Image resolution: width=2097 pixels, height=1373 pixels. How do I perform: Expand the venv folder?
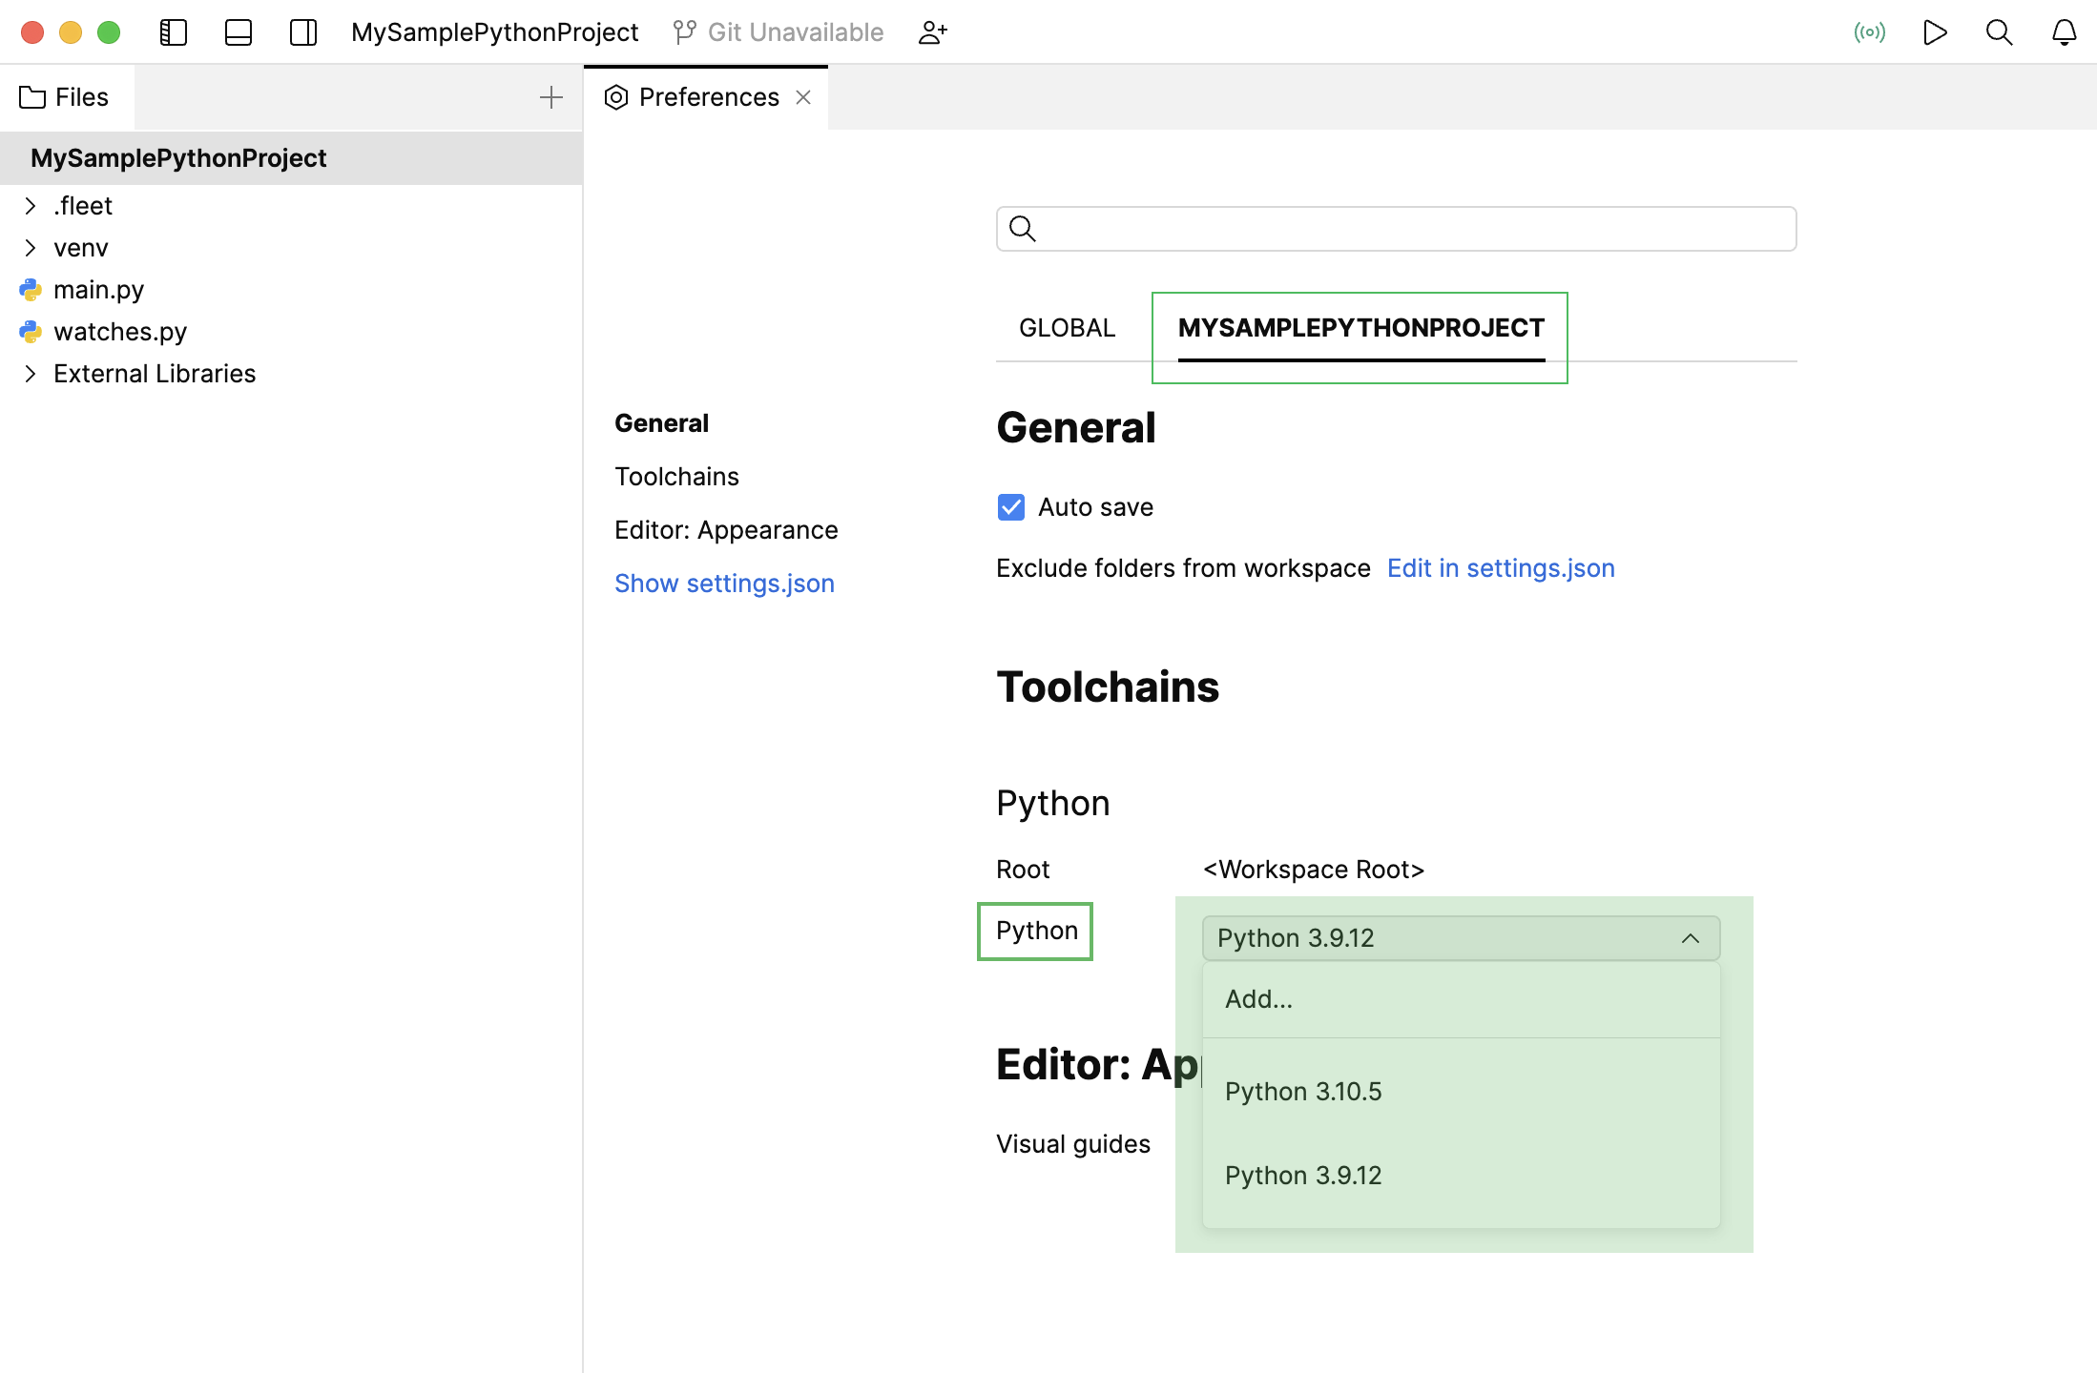[x=30, y=247]
